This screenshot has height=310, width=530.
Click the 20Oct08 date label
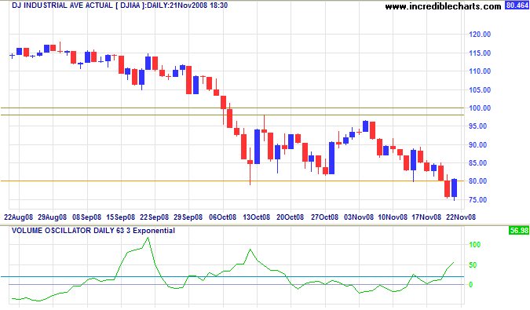[290, 217]
